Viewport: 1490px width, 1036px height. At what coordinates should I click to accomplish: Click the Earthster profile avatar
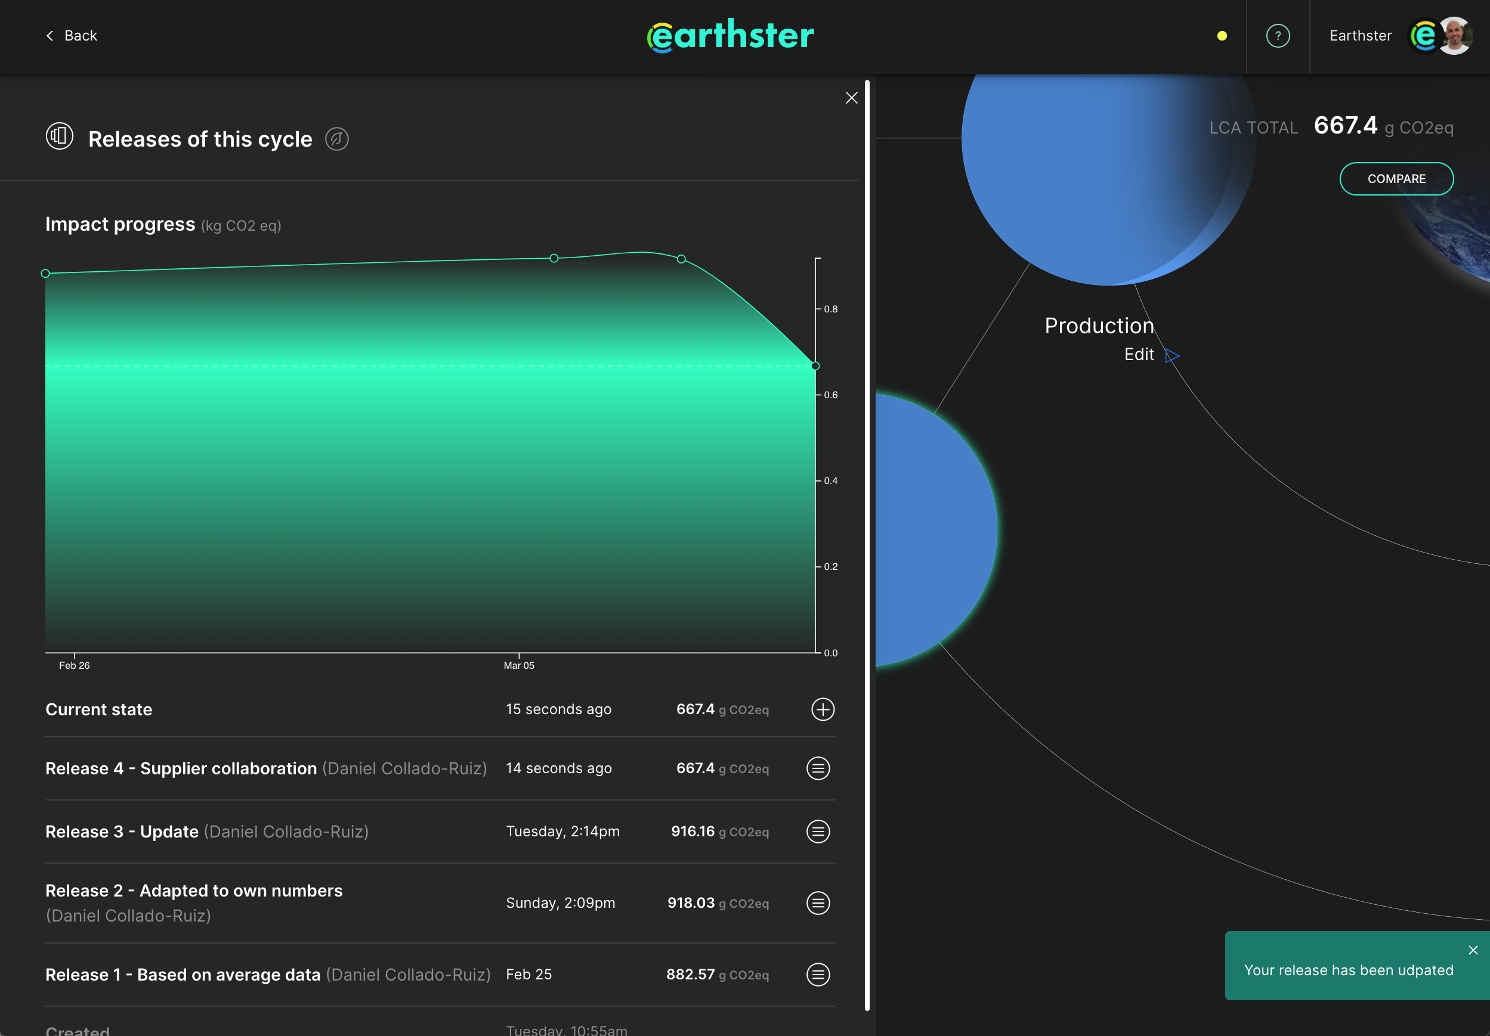1455,36
